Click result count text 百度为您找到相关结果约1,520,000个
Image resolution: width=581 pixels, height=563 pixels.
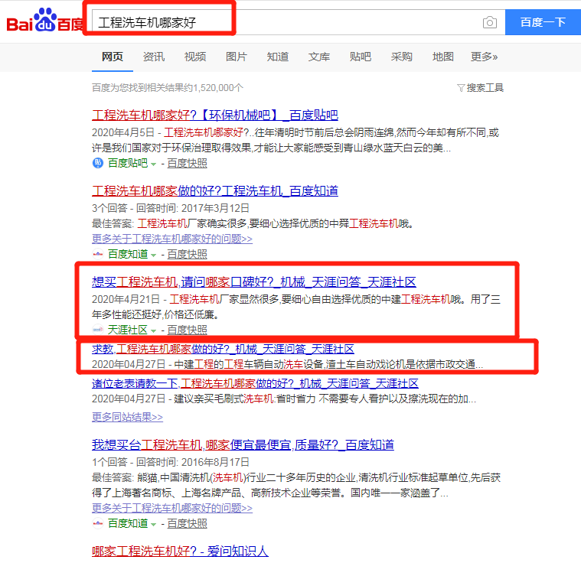[x=168, y=88]
